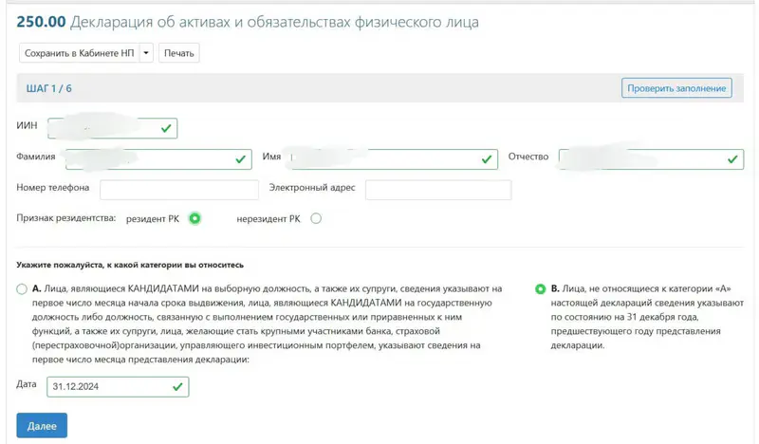Select category A for КАНДИДАТАМИ persons
The image size is (759, 444).
click(x=22, y=288)
